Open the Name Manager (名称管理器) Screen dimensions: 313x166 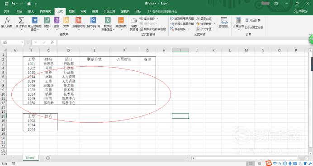pos(134,24)
